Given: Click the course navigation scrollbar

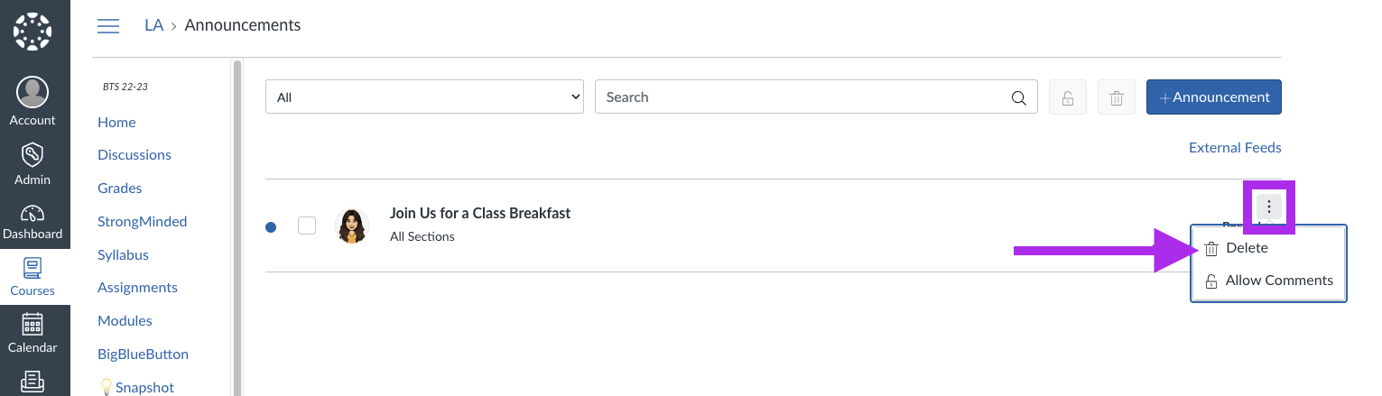Looking at the screenshot, I should 237,226.
